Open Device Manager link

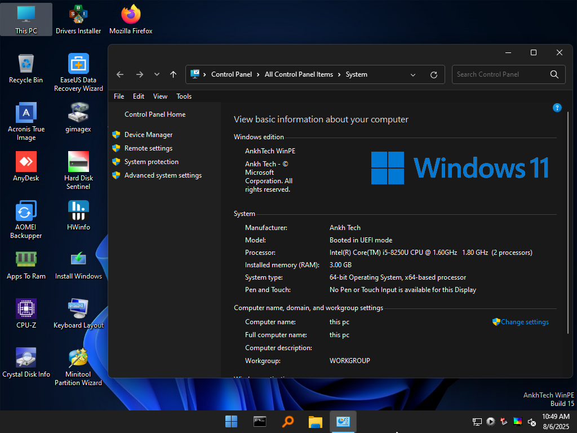click(148, 135)
